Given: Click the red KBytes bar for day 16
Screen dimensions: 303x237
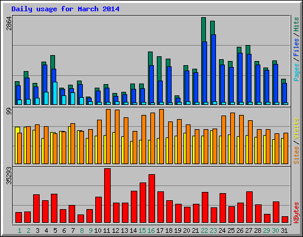Looking at the screenshot, I should click(x=151, y=198).
